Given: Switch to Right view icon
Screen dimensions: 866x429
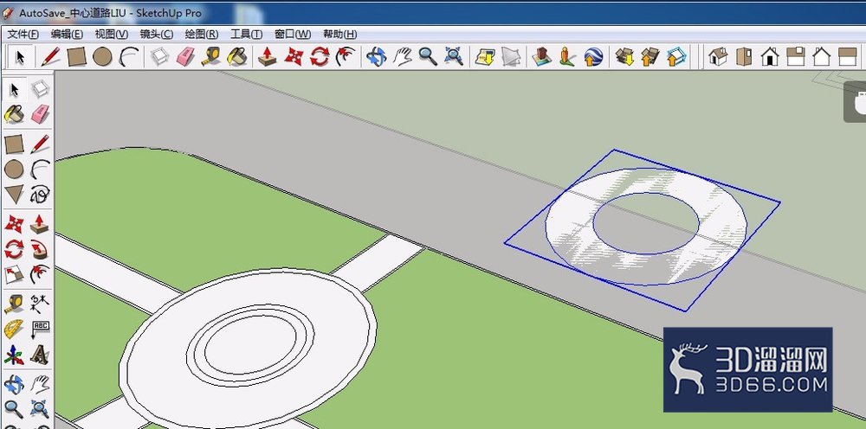Looking at the screenshot, I should 795,56.
